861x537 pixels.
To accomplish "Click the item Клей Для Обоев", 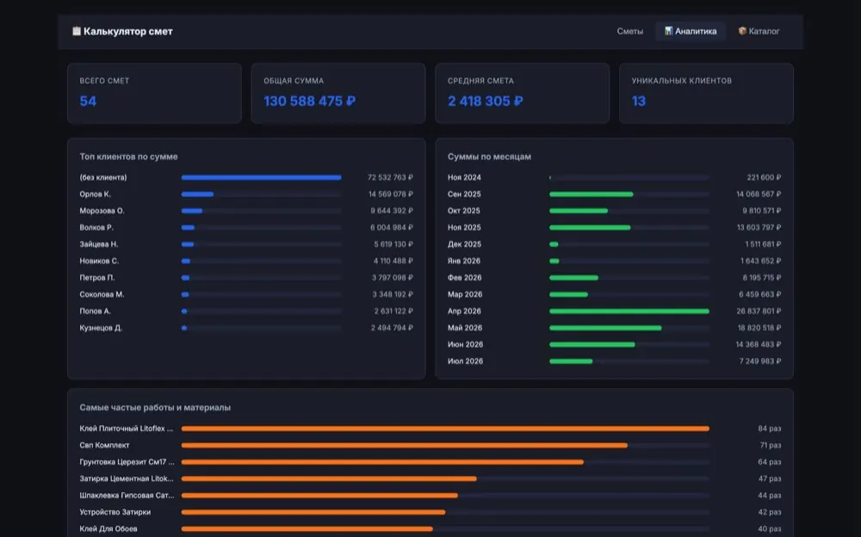I will coord(108,528).
